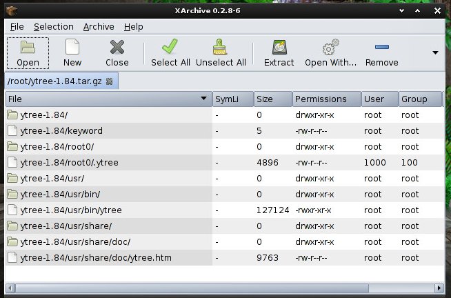Sort by the Group column header
This screenshot has height=298, width=451.
click(420, 99)
